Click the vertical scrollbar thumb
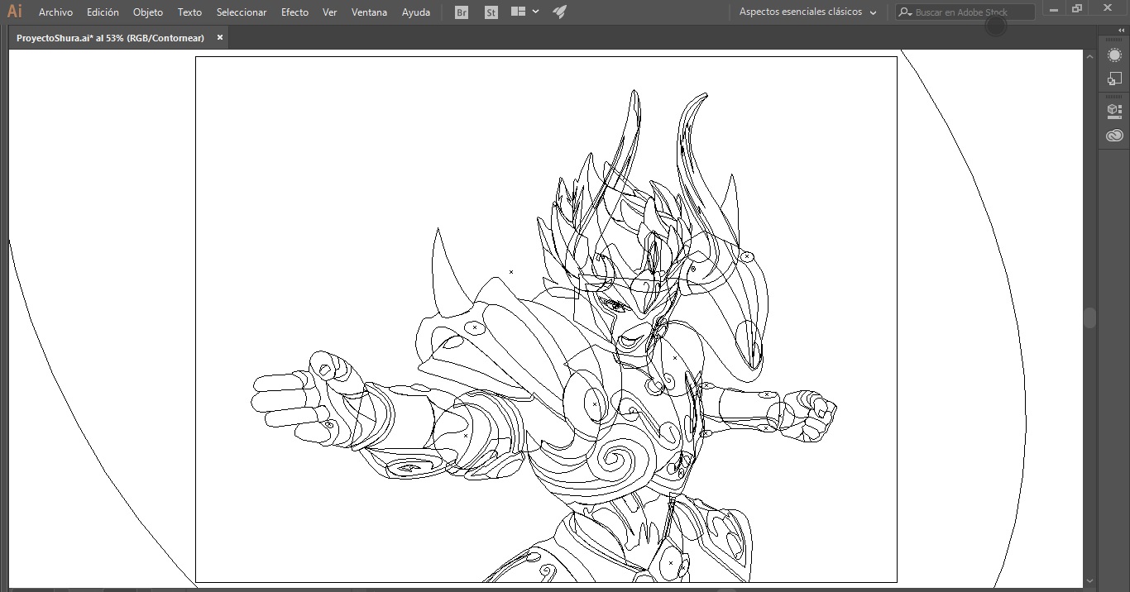 pyautogui.click(x=1089, y=317)
